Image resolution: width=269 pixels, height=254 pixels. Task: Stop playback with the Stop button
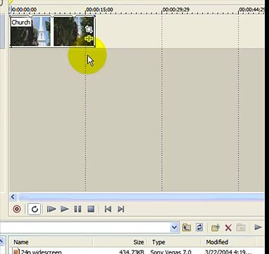pos(91,209)
